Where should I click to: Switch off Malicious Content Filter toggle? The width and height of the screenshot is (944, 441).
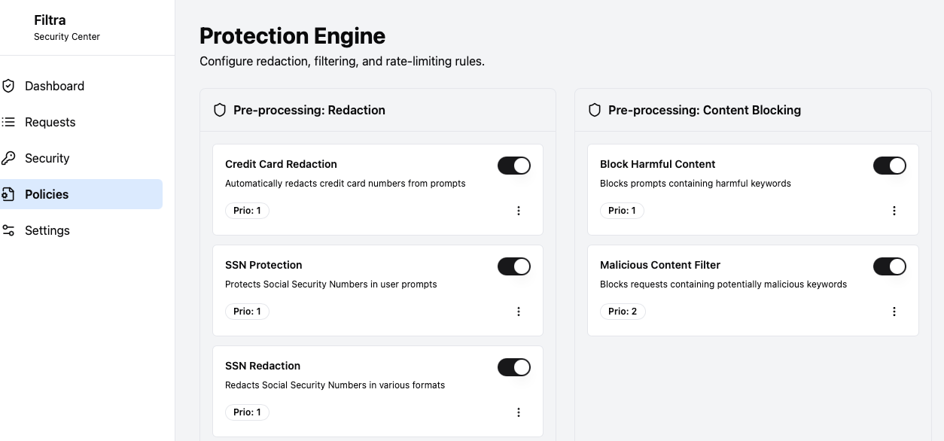(890, 266)
